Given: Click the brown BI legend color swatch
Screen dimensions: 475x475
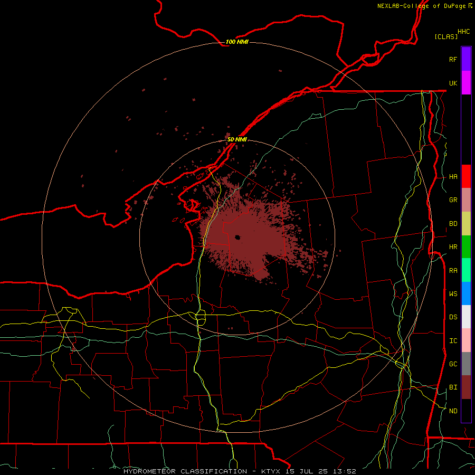Looking at the screenshot, I should point(466,387).
